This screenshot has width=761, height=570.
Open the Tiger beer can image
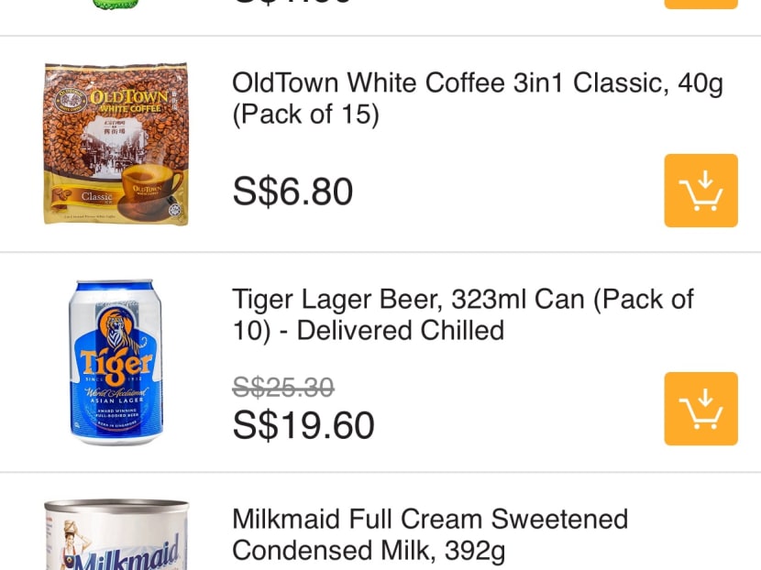[x=116, y=362]
